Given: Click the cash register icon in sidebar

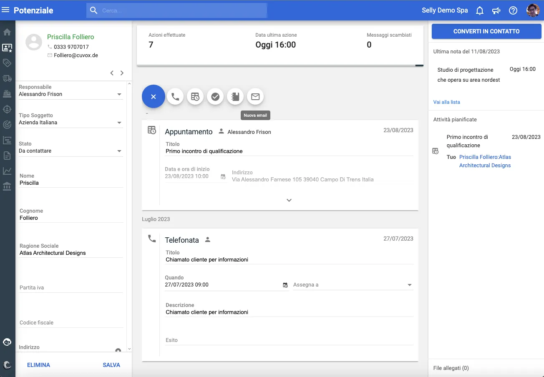Looking at the screenshot, I should click(7, 93).
